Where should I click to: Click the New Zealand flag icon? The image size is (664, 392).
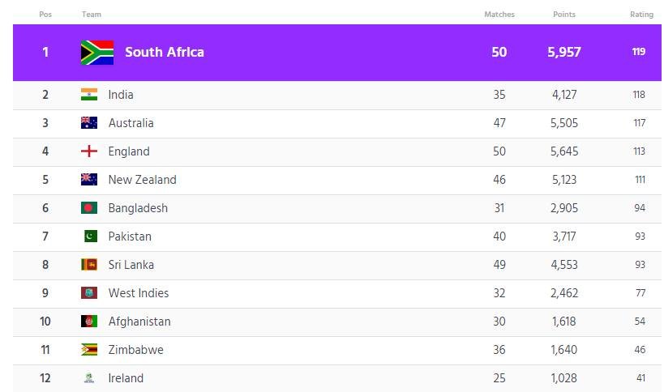click(x=89, y=179)
